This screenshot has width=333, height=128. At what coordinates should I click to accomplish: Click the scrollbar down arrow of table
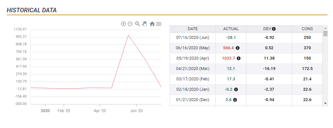tap(325, 103)
